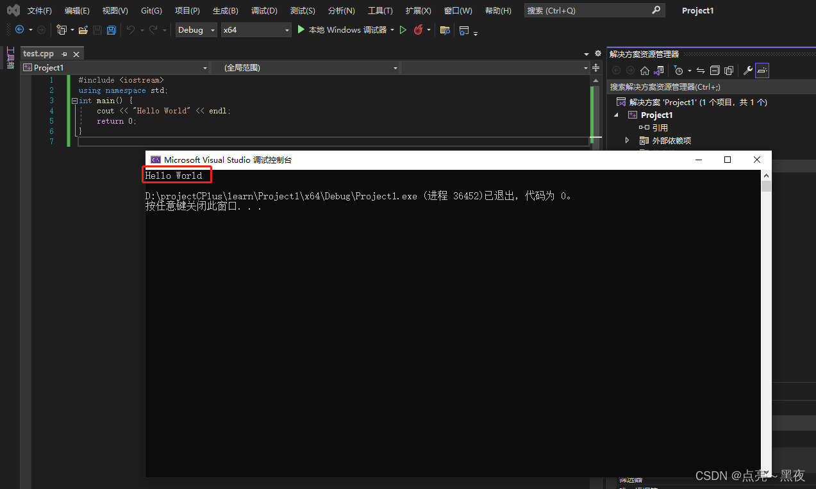The width and height of the screenshot is (816, 489).
Task: Open the Git(G) menu
Action: (151, 10)
